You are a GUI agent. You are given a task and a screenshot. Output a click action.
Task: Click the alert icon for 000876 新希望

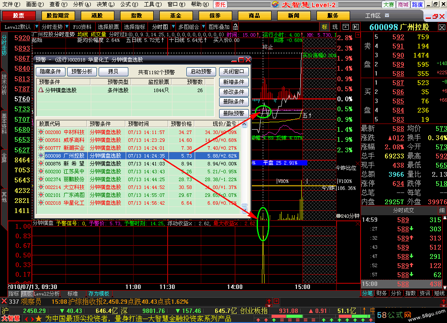41,163
